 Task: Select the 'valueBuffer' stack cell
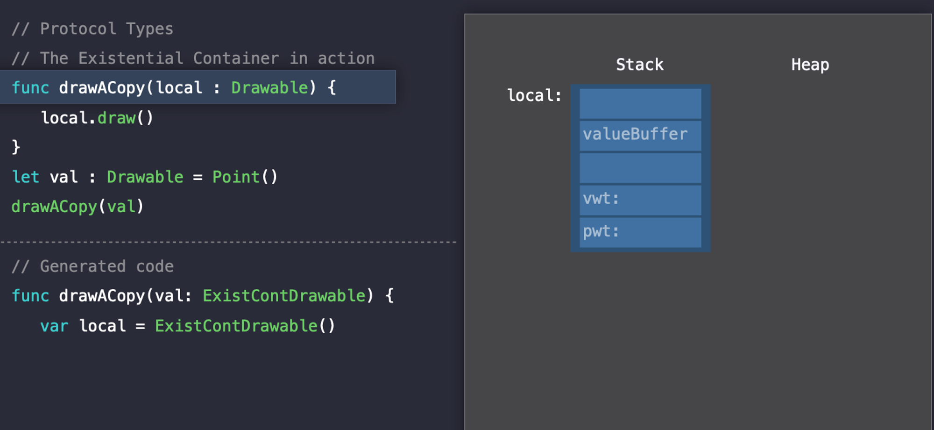coord(640,136)
